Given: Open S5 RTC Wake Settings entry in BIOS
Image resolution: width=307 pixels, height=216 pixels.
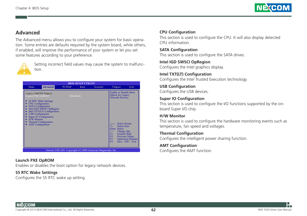Looking at the screenshot, I should [41, 101].
